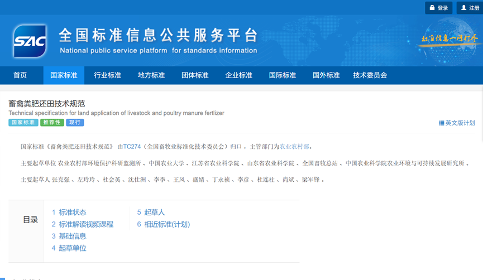The width and height of the screenshot is (483, 280).
Task: Click the TC274 committee link
Action: pos(132,147)
